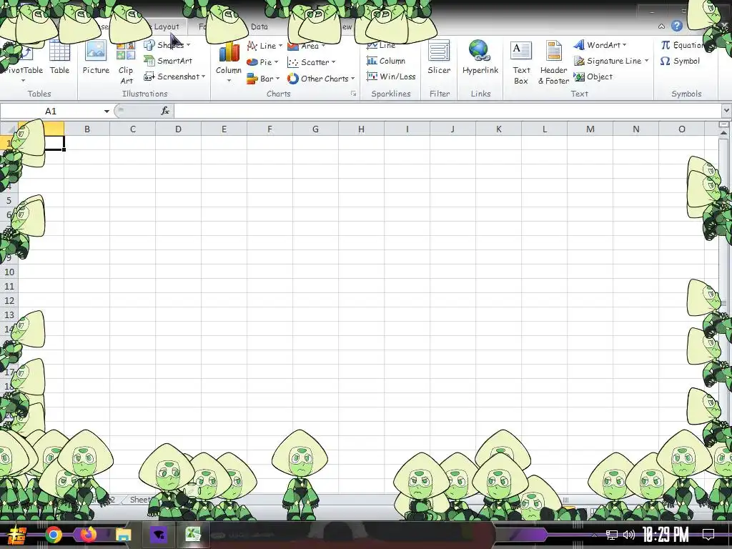Select column D header
This screenshot has height=549, width=732.
(x=178, y=129)
